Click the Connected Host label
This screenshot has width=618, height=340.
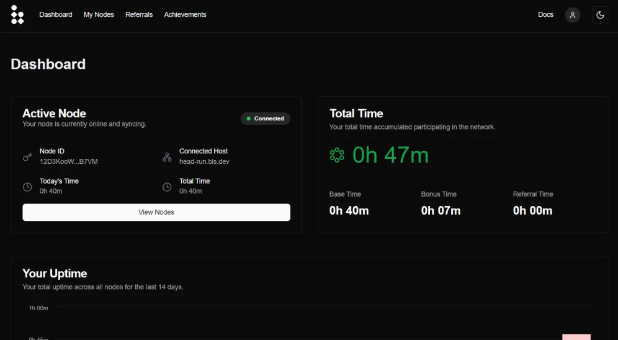[204, 151]
